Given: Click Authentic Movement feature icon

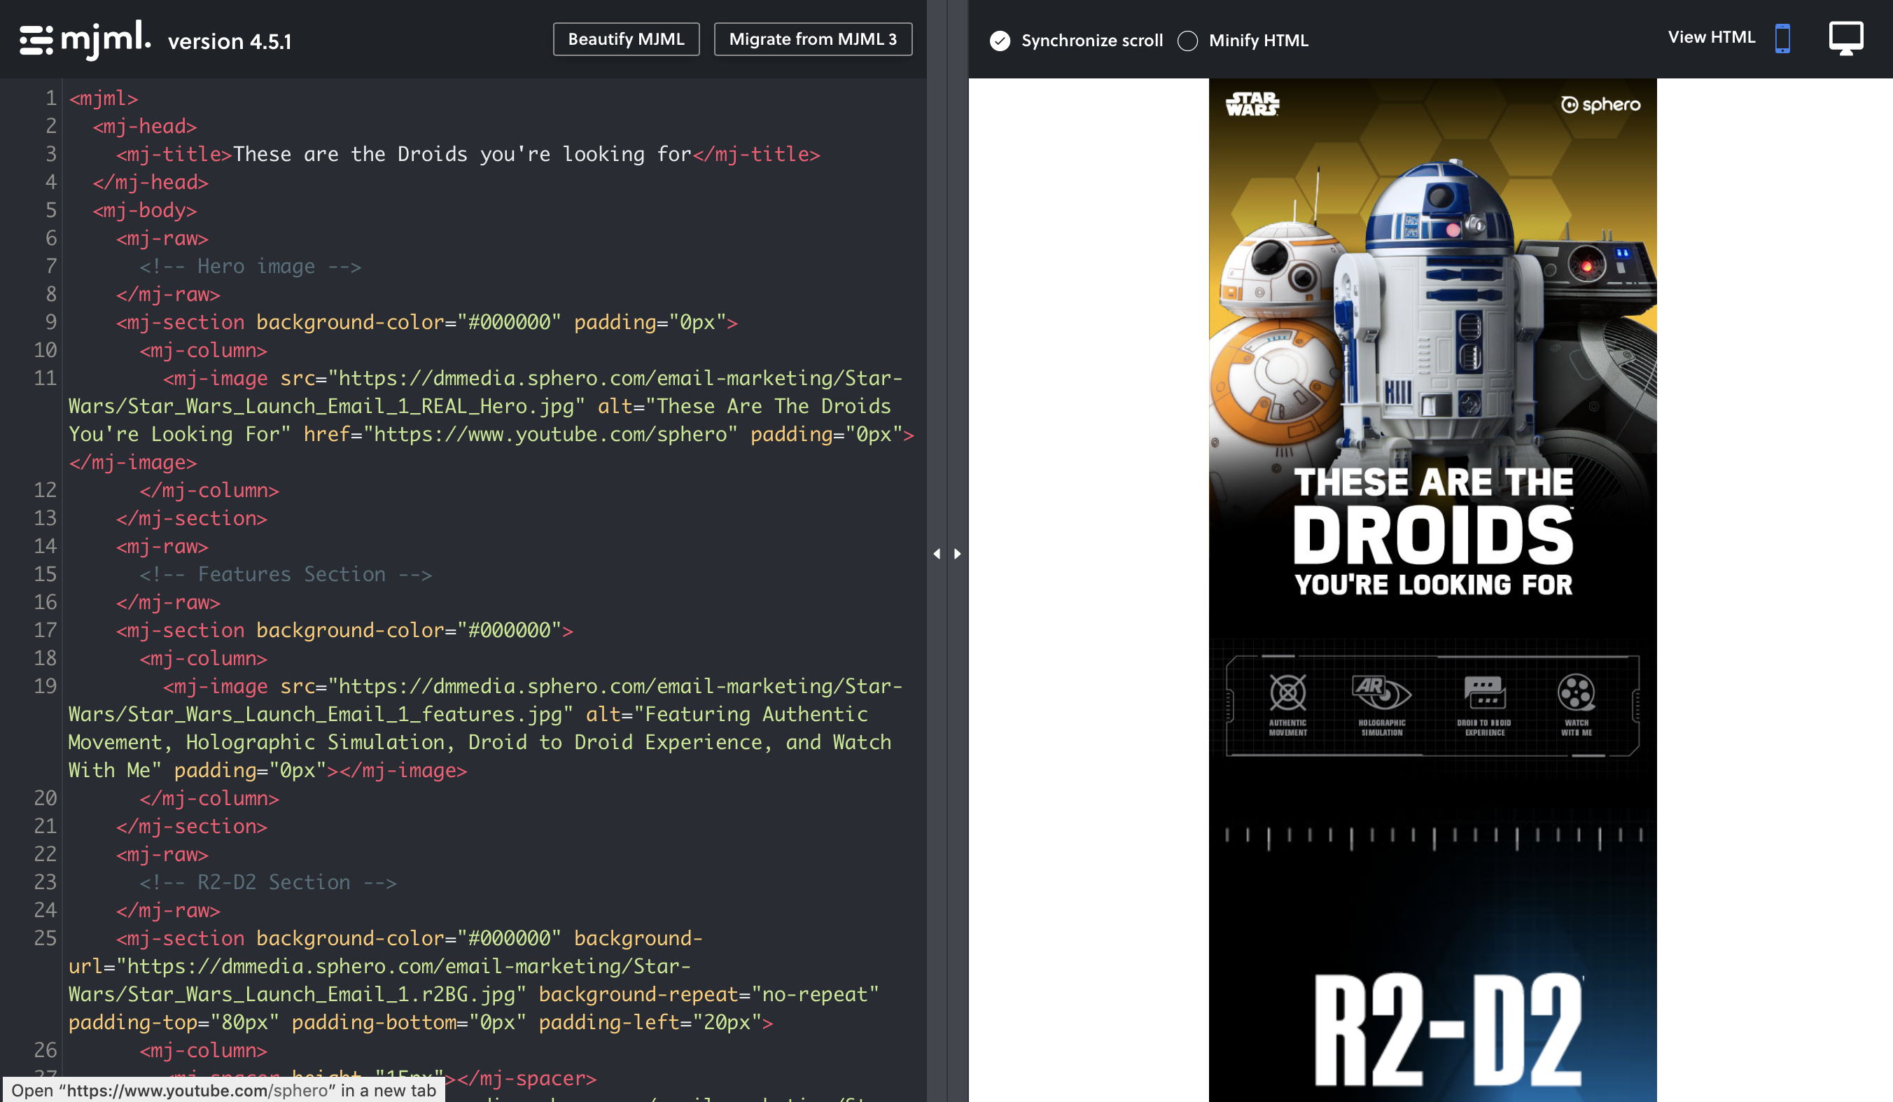Looking at the screenshot, I should (x=1287, y=692).
